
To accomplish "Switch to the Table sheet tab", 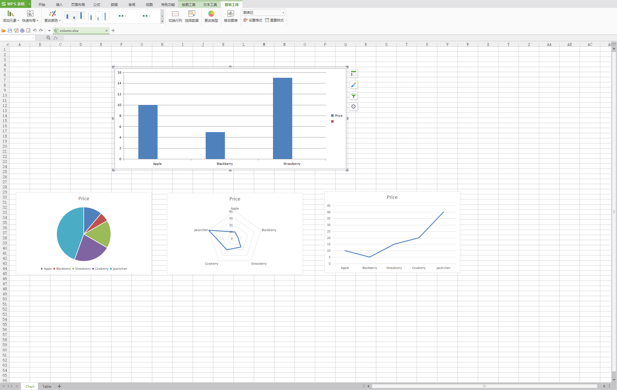I will tap(47, 386).
